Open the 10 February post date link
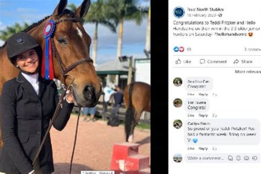The width and height of the screenshot is (261, 174). [202, 15]
